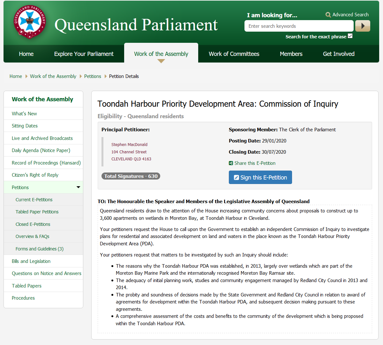Click the Principal Petitioner label

[x=125, y=130]
